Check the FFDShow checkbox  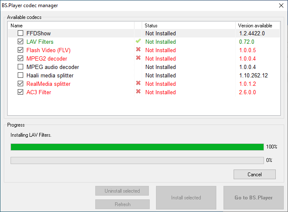click(x=20, y=33)
